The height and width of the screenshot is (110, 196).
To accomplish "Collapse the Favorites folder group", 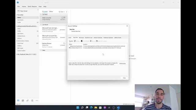I will [x=17, y=15].
